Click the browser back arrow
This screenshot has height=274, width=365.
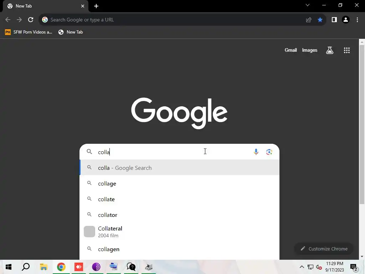click(8, 20)
